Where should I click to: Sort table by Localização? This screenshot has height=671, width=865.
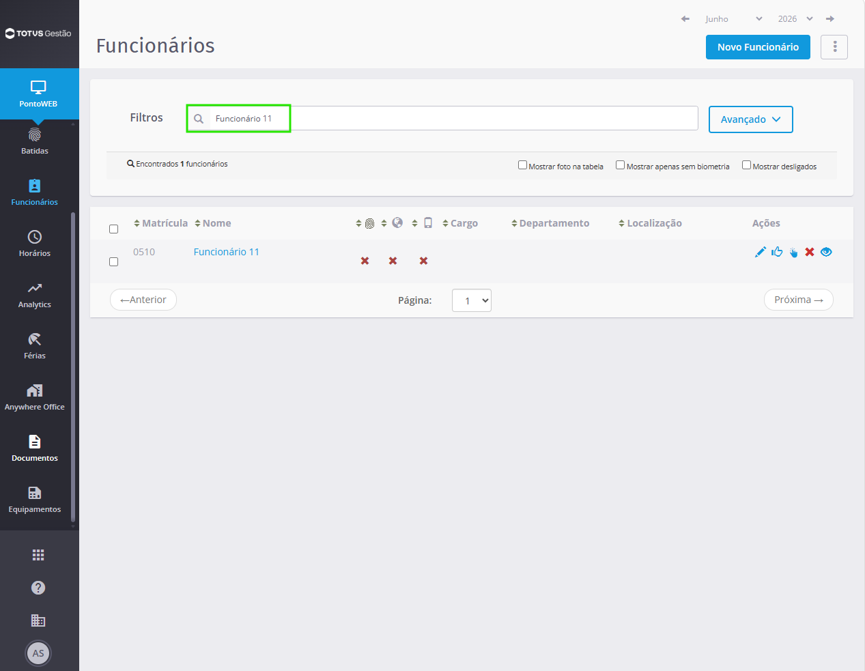650,223
